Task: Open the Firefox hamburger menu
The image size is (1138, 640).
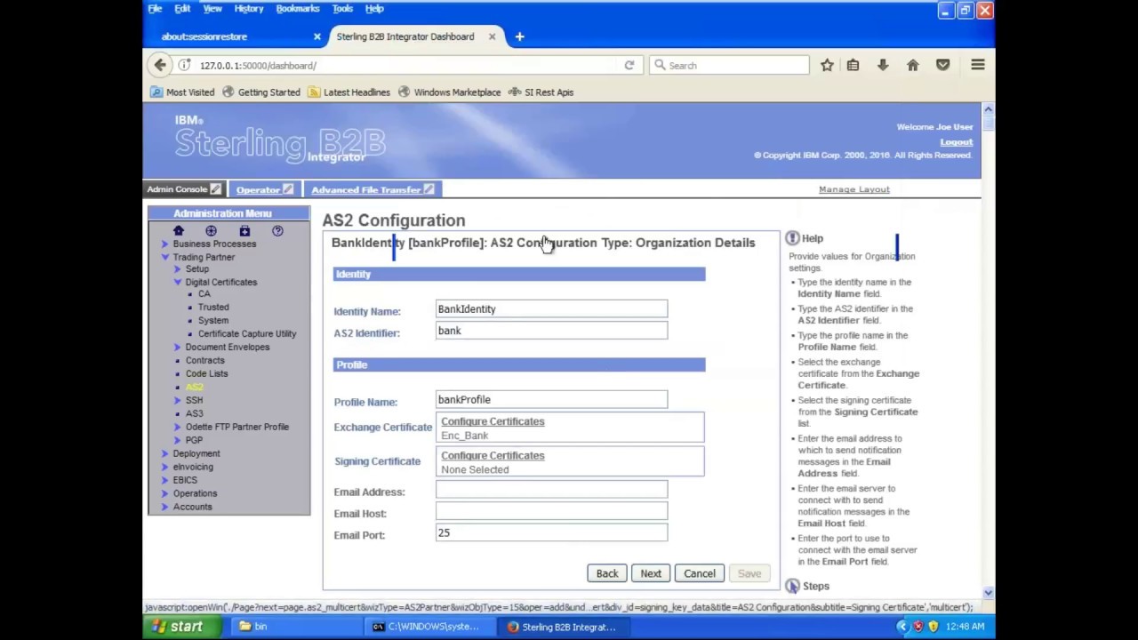Action: 978,65
